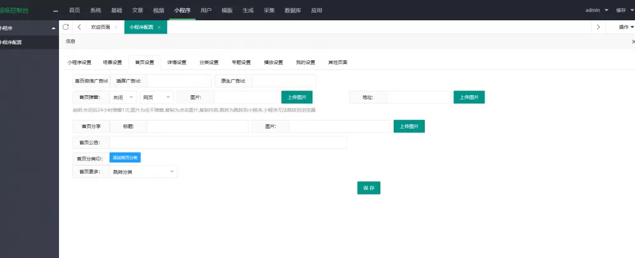Viewport: 635px width, 258px height.
Task: Click the three-dots menu icon in header
Action: (55, 11)
